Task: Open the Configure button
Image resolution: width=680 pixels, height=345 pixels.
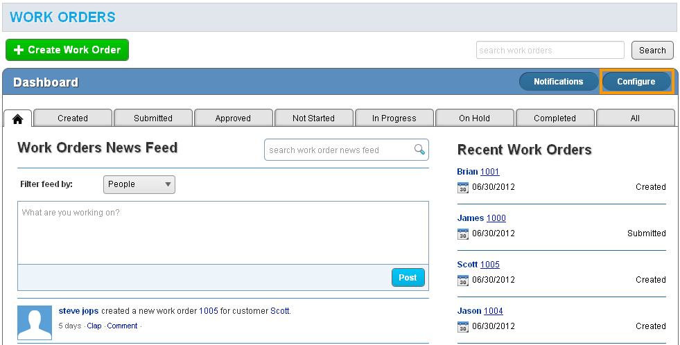Action: [636, 82]
